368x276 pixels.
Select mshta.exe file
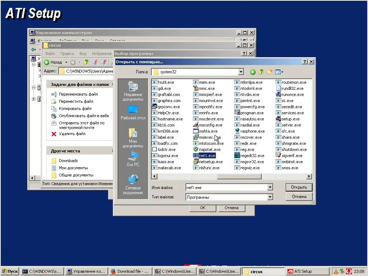coord(205,131)
